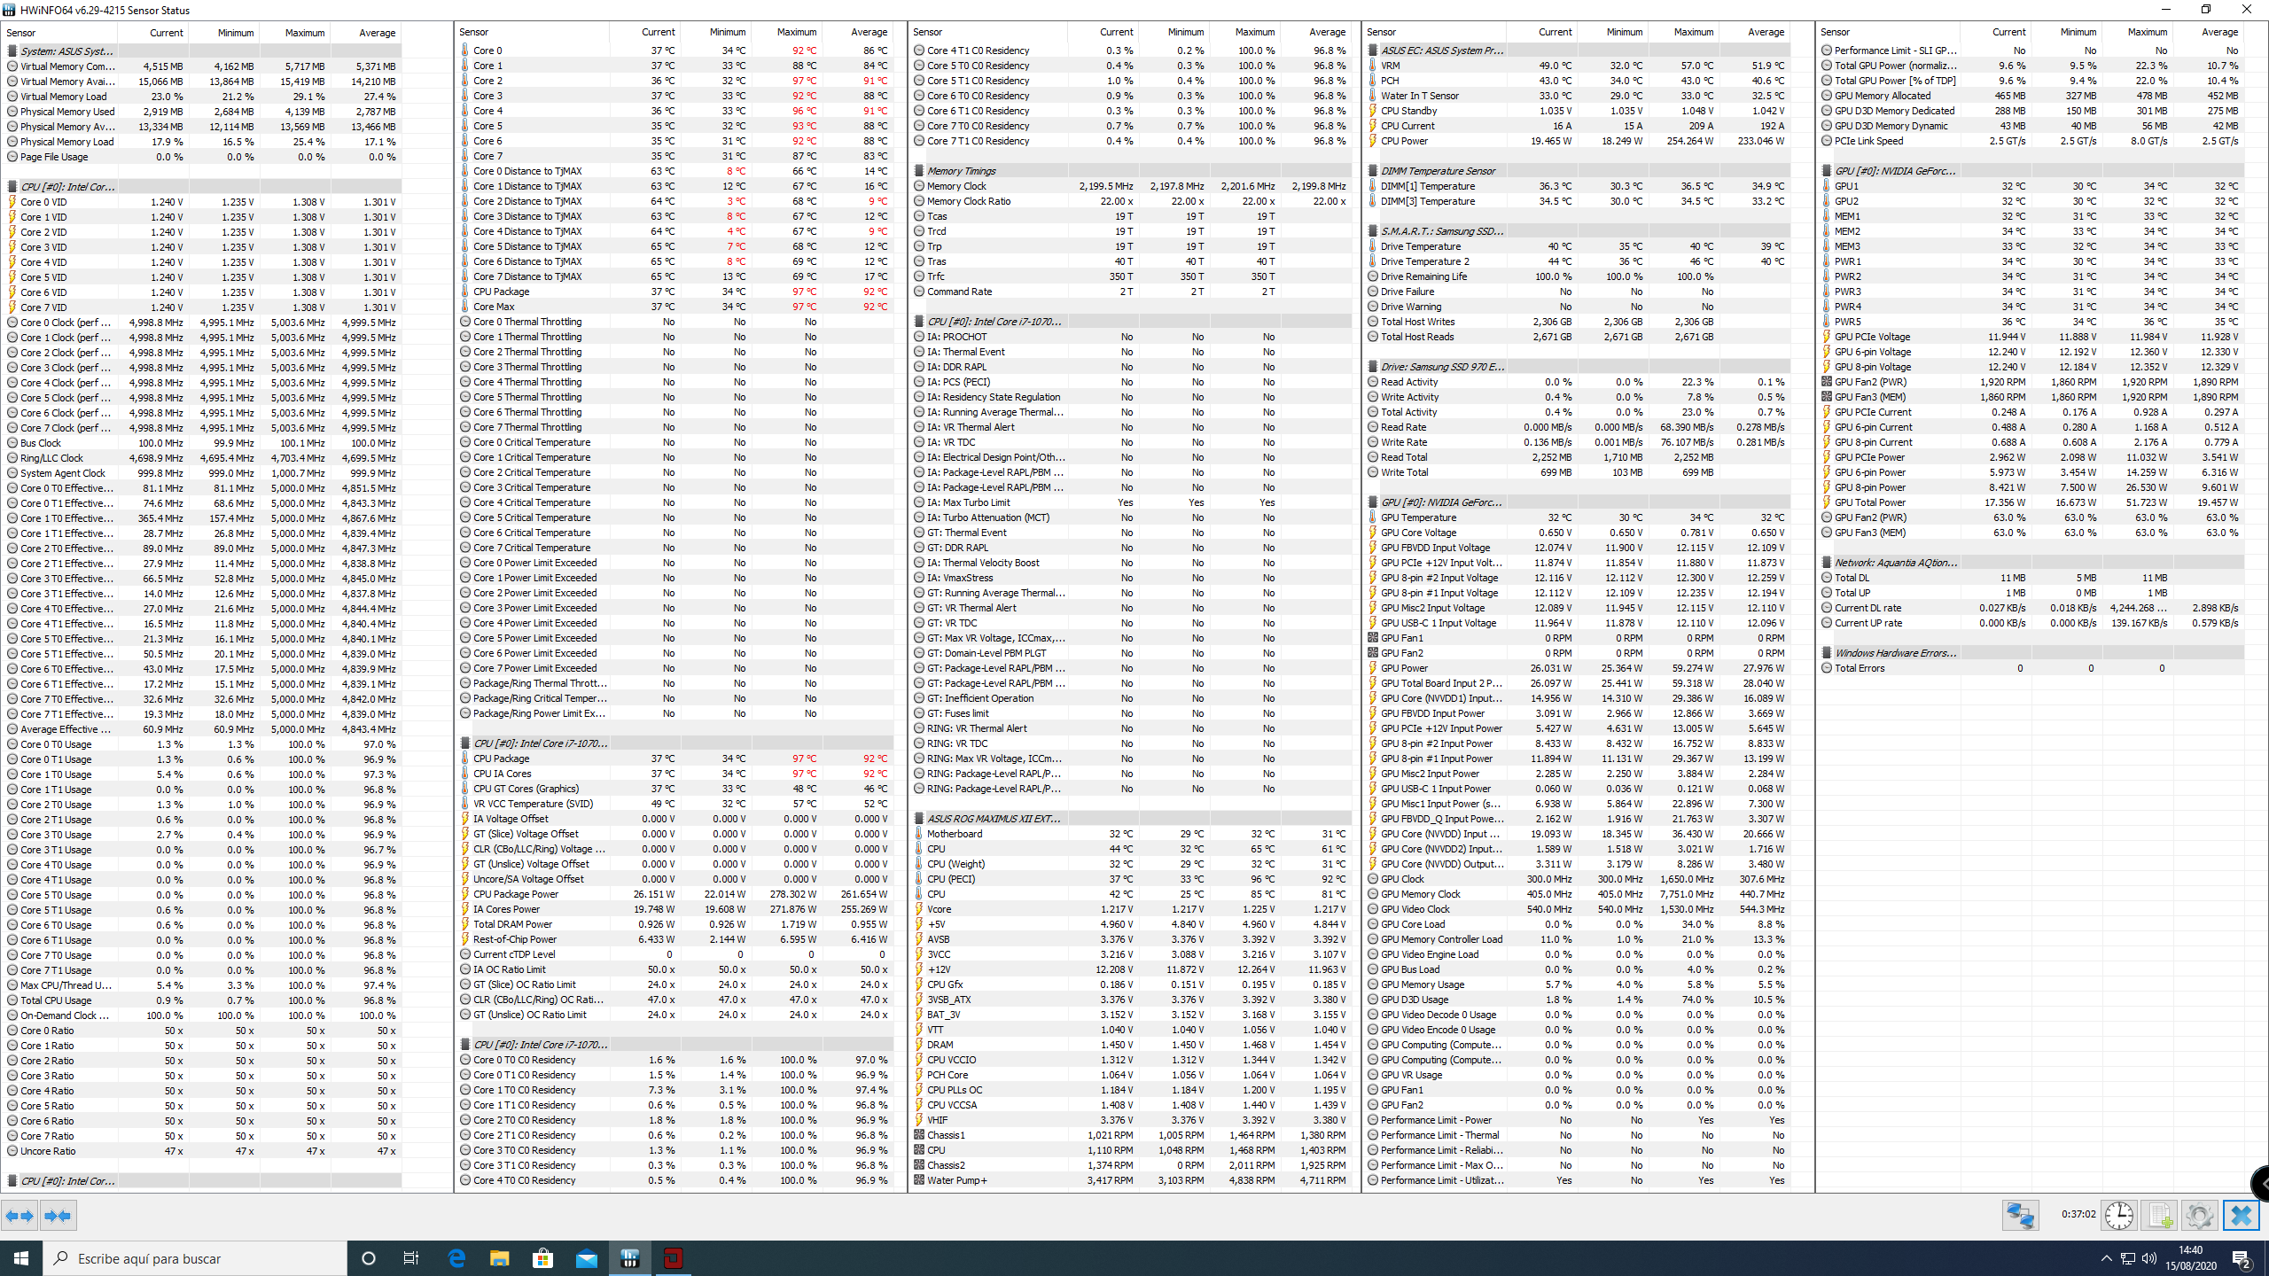This screenshot has height=1276, width=2269.
Task: Click the Windows search box
Action: (x=195, y=1258)
